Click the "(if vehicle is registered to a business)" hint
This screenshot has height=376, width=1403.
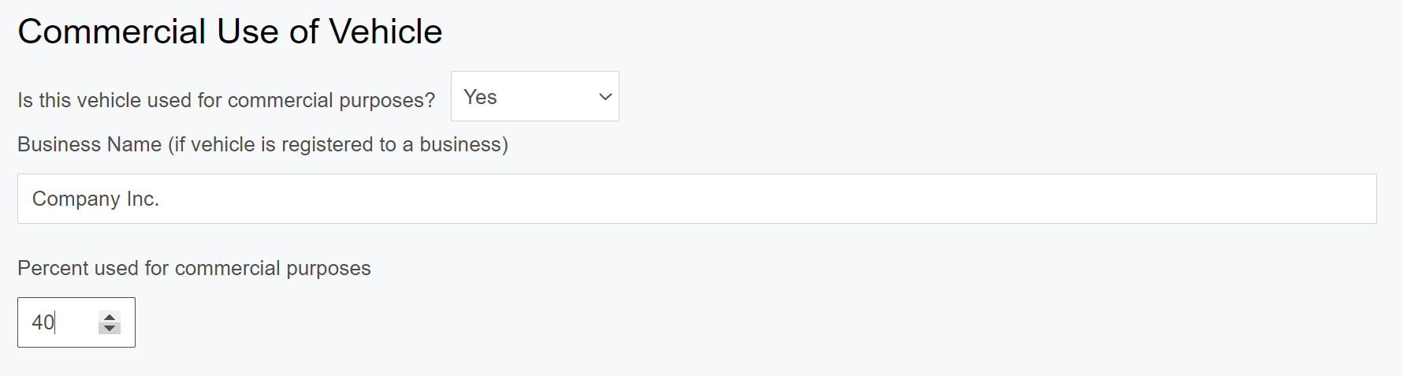coord(338,144)
